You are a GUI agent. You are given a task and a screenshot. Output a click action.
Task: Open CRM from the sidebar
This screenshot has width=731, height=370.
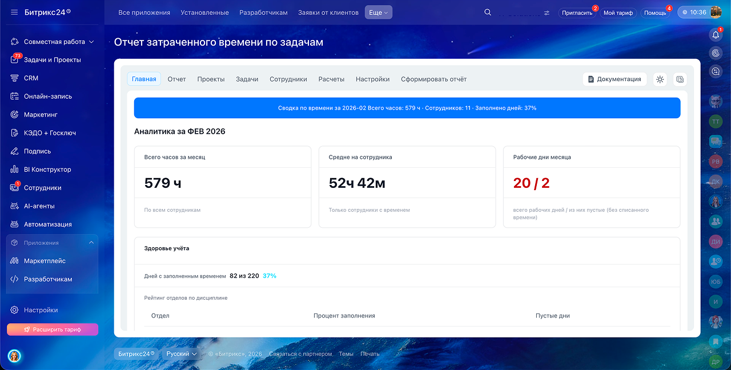pyautogui.click(x=31, y=78)
